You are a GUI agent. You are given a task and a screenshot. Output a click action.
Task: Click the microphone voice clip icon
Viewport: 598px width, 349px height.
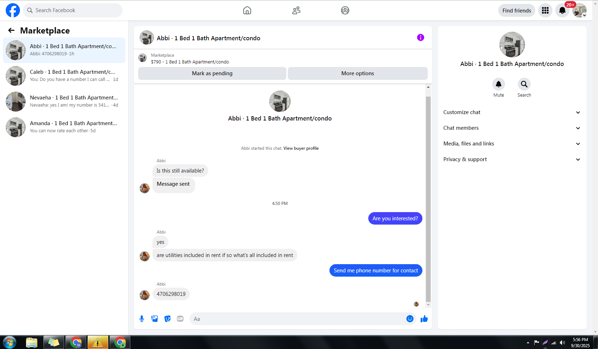click(x=142, y=319)
